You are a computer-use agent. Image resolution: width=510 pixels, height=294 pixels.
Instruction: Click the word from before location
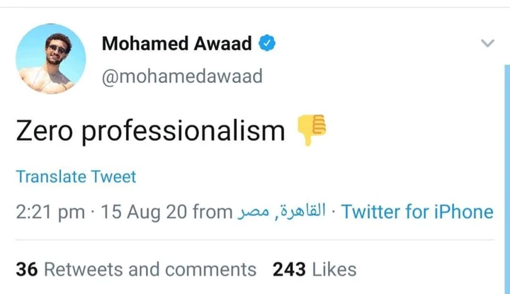212,212
